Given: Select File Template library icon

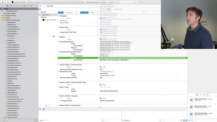Looking at the screenshot, I should coord(197,95).
